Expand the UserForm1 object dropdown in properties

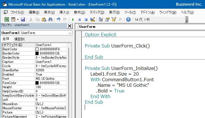pyautogui.click(x=70, y=33)
